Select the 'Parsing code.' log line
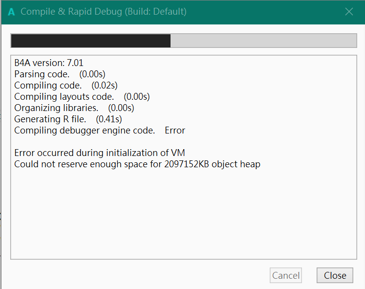Screen dimensions: 365x289 (60, 74)
